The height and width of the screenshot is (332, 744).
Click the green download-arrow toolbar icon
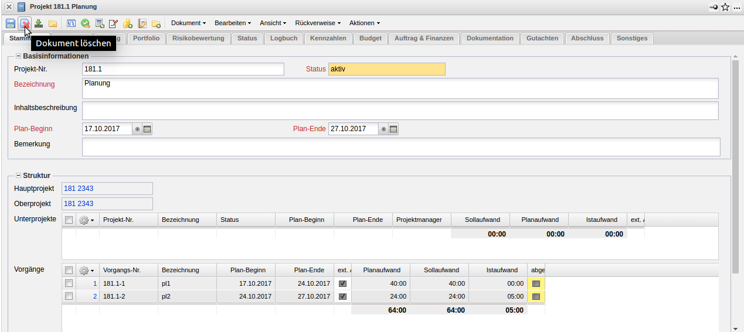39,23
